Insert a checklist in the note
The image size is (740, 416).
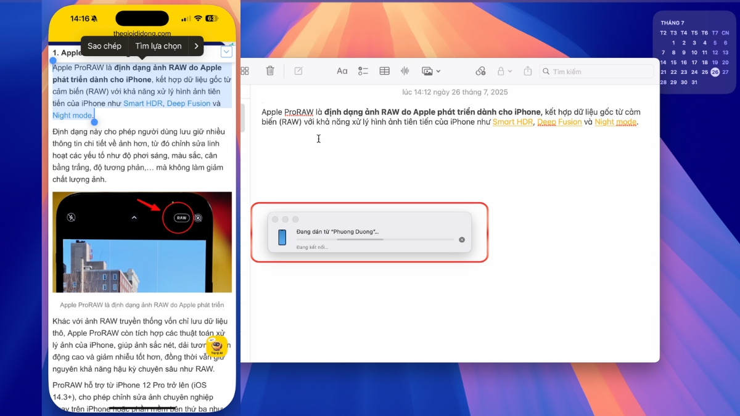coord(363,71)
